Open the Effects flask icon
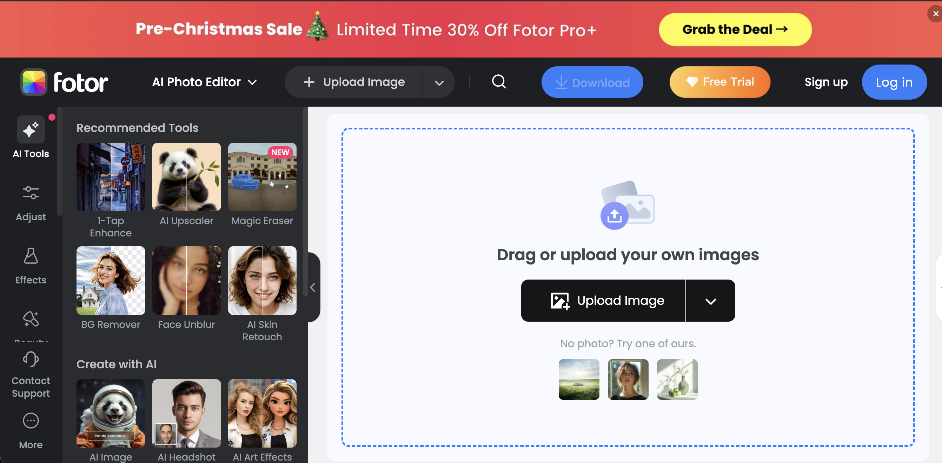Screen dimensions: 942x463 pyautogui.click(x=31, y=256)
